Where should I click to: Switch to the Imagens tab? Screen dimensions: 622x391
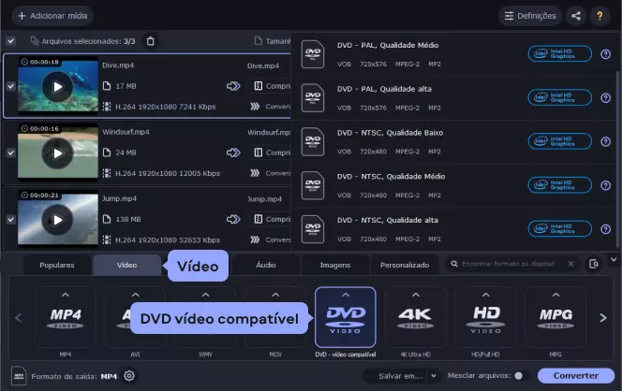tap(335, 265)
